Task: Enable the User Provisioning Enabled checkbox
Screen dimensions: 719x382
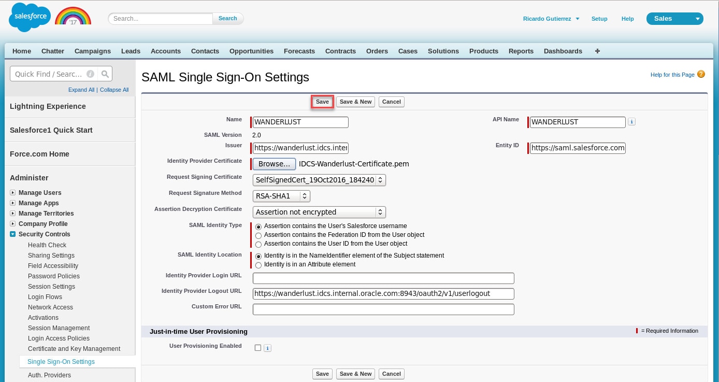Action: [x=258, y=348]
